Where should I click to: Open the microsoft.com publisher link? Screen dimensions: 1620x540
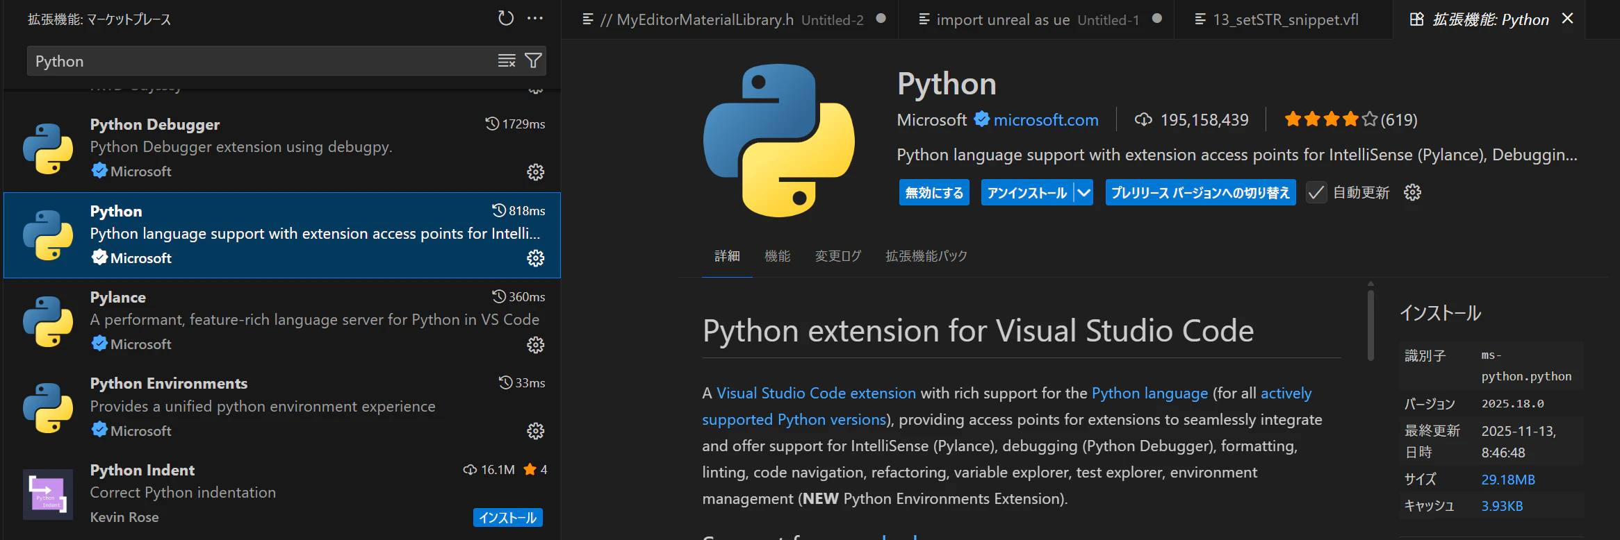(x=1045, y=120)
